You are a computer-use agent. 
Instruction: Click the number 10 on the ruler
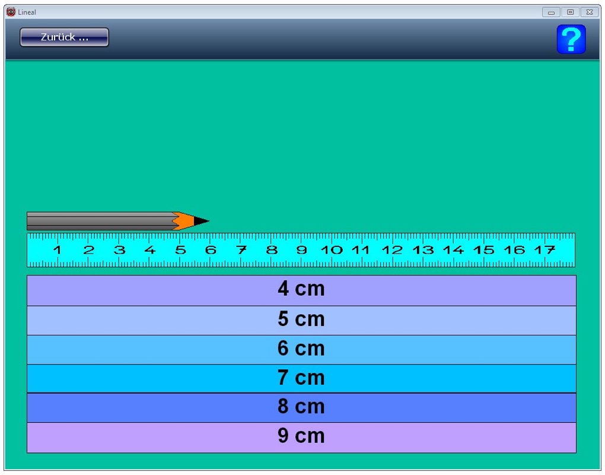tap(332, 250)
